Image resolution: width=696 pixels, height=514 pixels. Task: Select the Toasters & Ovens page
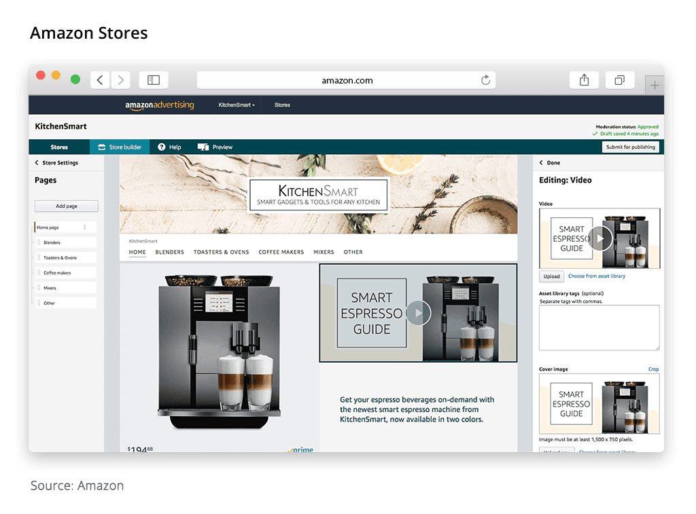[x=65, y=257]
